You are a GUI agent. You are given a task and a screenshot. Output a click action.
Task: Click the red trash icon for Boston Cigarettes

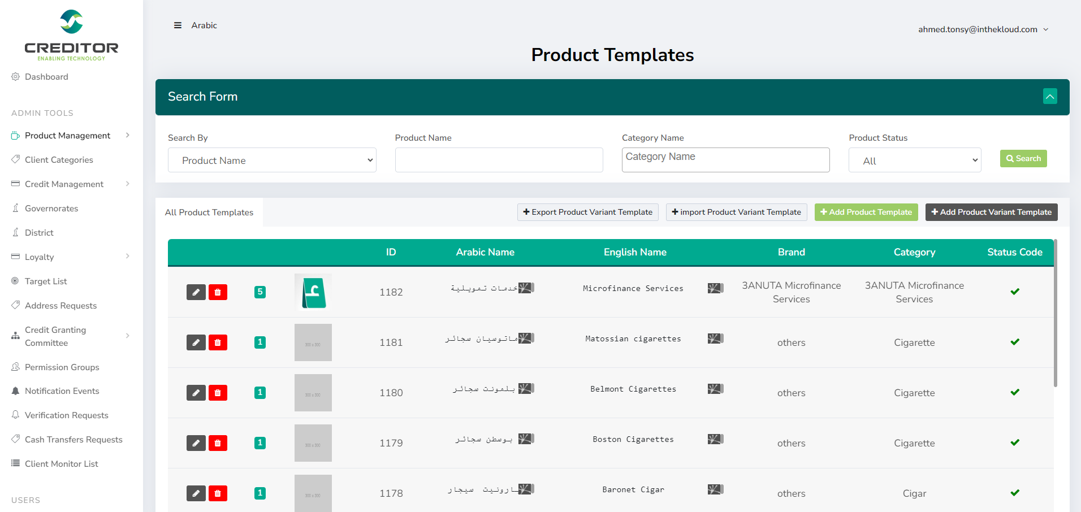tap(218, 443)
